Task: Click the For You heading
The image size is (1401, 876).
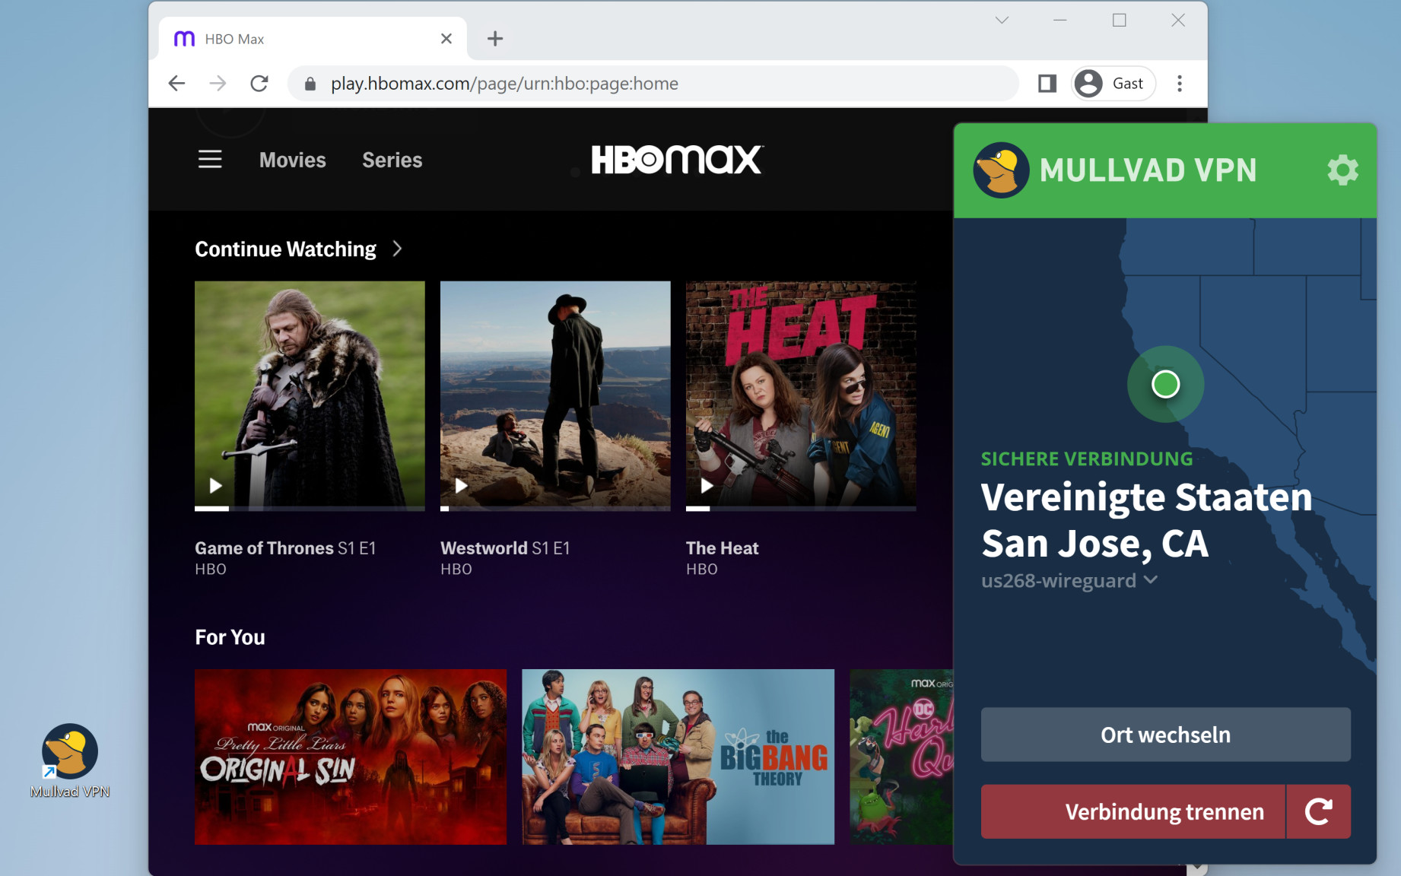Action: coord(230,637)
